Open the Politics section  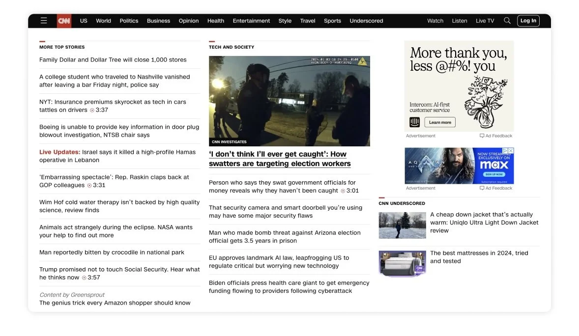tap(129, 21)
